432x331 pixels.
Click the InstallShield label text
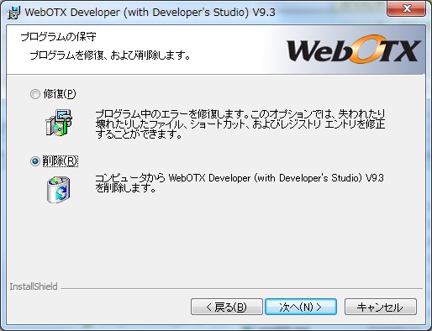[x=34, y=286]
